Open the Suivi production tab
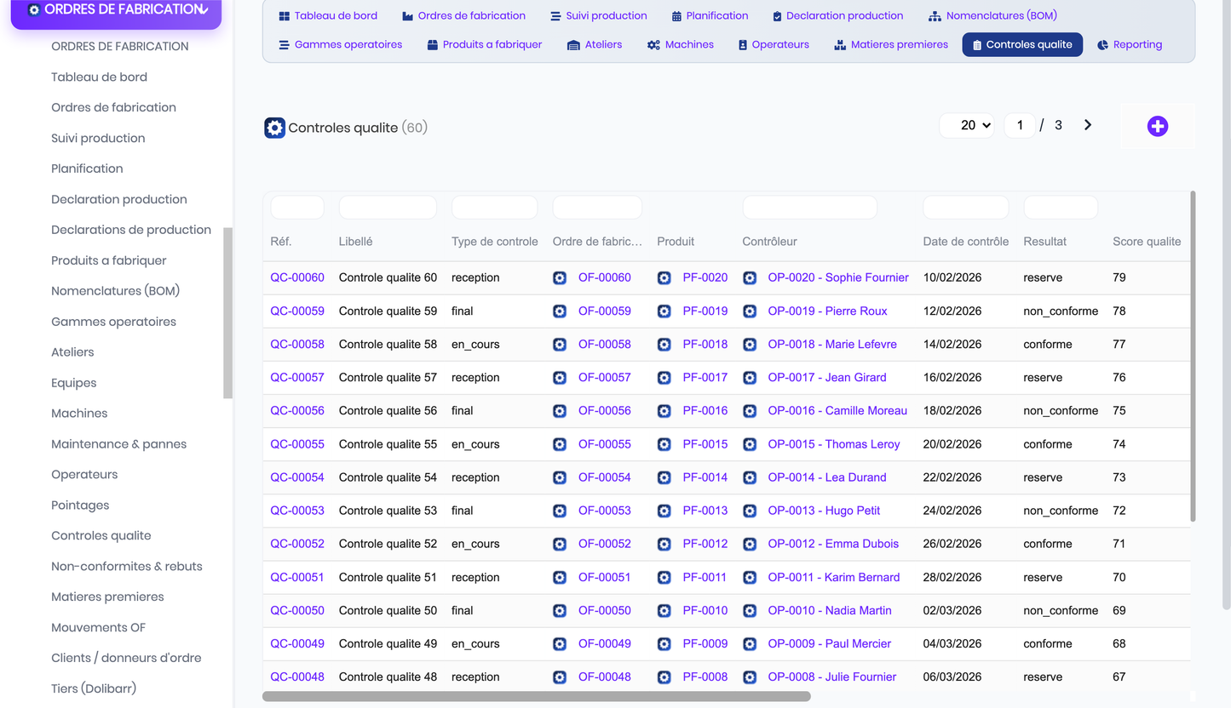This screenshot has height=708, width=1231. (598, 16)
